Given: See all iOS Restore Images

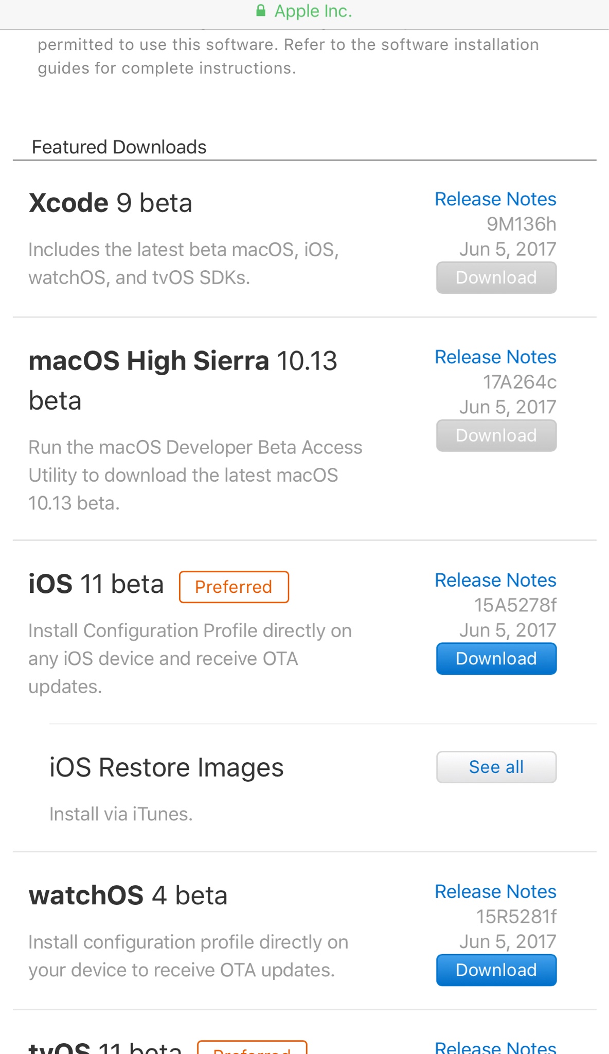Looking at the screenshot, I should (496, 767).
